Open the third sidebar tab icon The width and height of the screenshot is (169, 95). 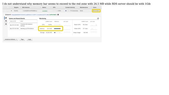point(6,24)
